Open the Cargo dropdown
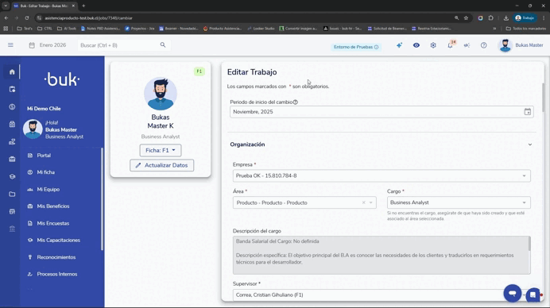Viewport: 550px width, 308px height. 459,202
